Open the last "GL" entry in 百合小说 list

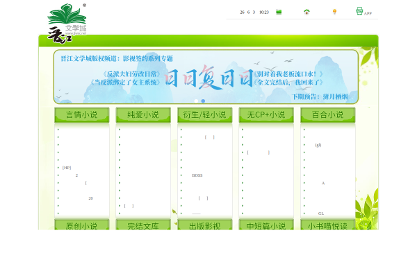321,214
